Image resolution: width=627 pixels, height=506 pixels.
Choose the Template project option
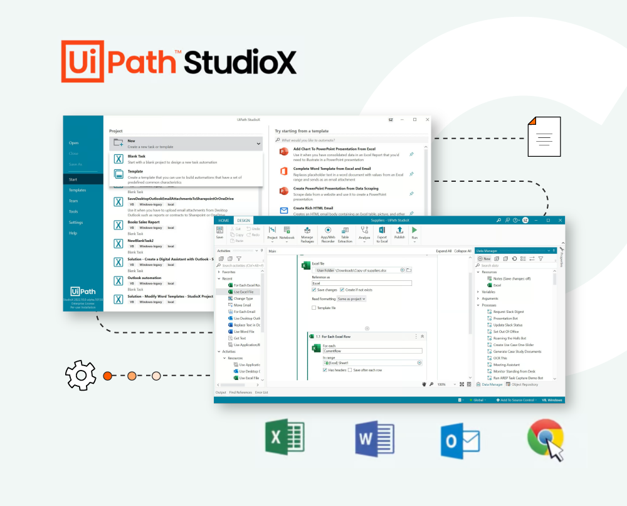(x=186, y=176)
